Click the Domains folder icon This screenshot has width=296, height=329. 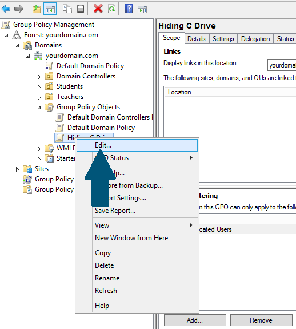tap(27, 45)
